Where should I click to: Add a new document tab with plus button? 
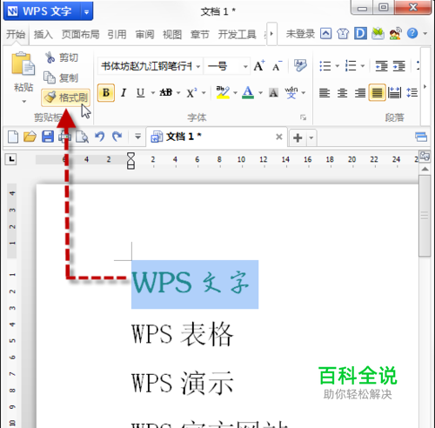(298, 137)
